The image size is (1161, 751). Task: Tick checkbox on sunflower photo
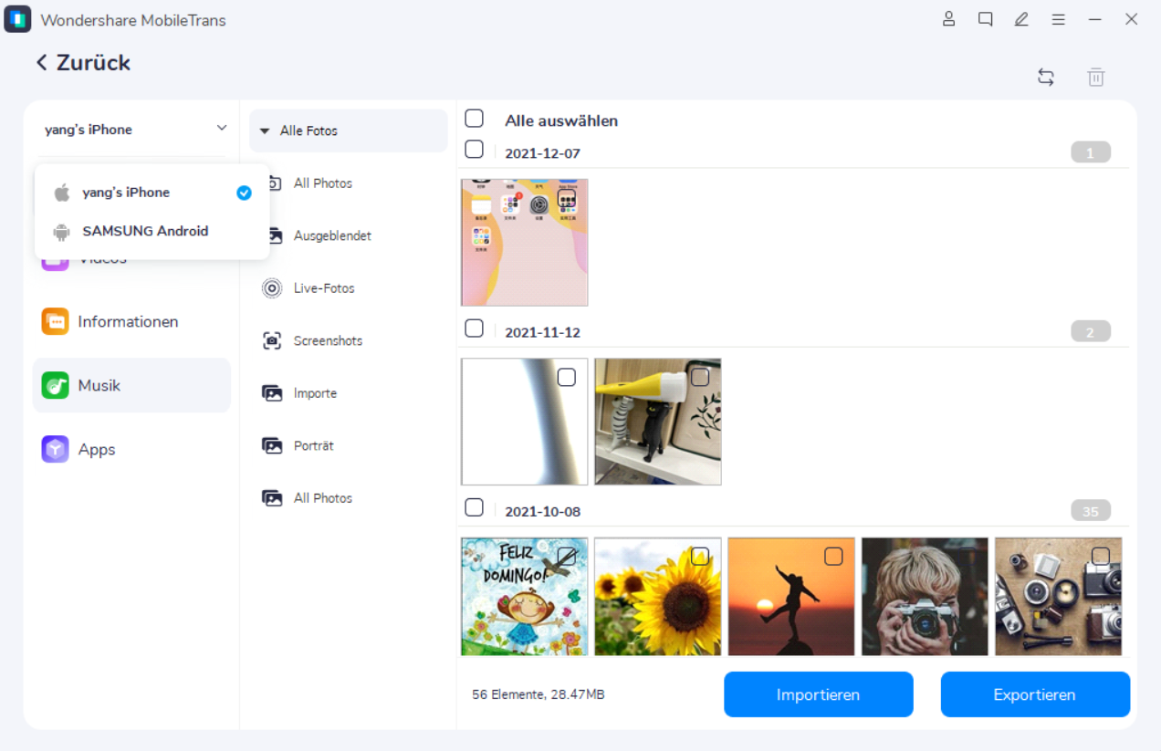700,556
